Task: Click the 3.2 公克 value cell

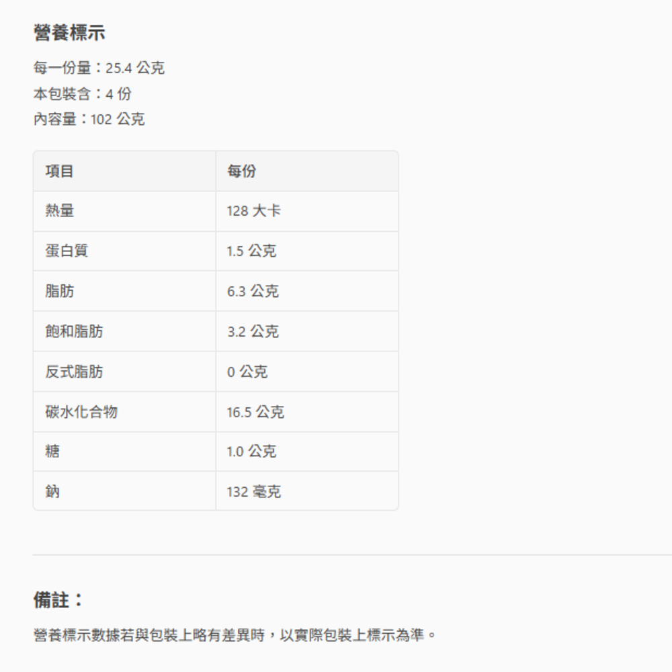Action: 252,331
